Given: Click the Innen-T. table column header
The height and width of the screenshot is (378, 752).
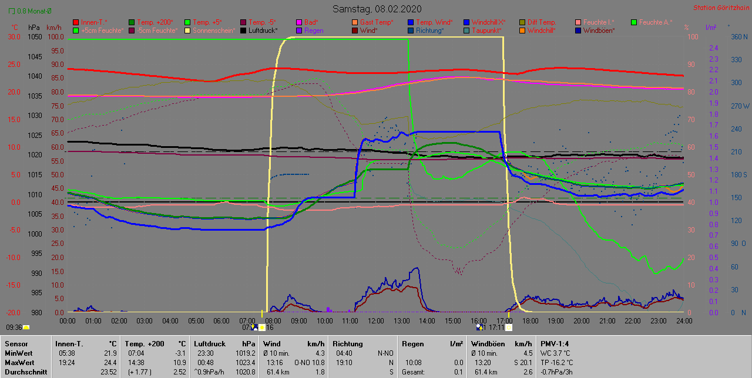Looking at the screenshot, I should click(x=69, y=344).
